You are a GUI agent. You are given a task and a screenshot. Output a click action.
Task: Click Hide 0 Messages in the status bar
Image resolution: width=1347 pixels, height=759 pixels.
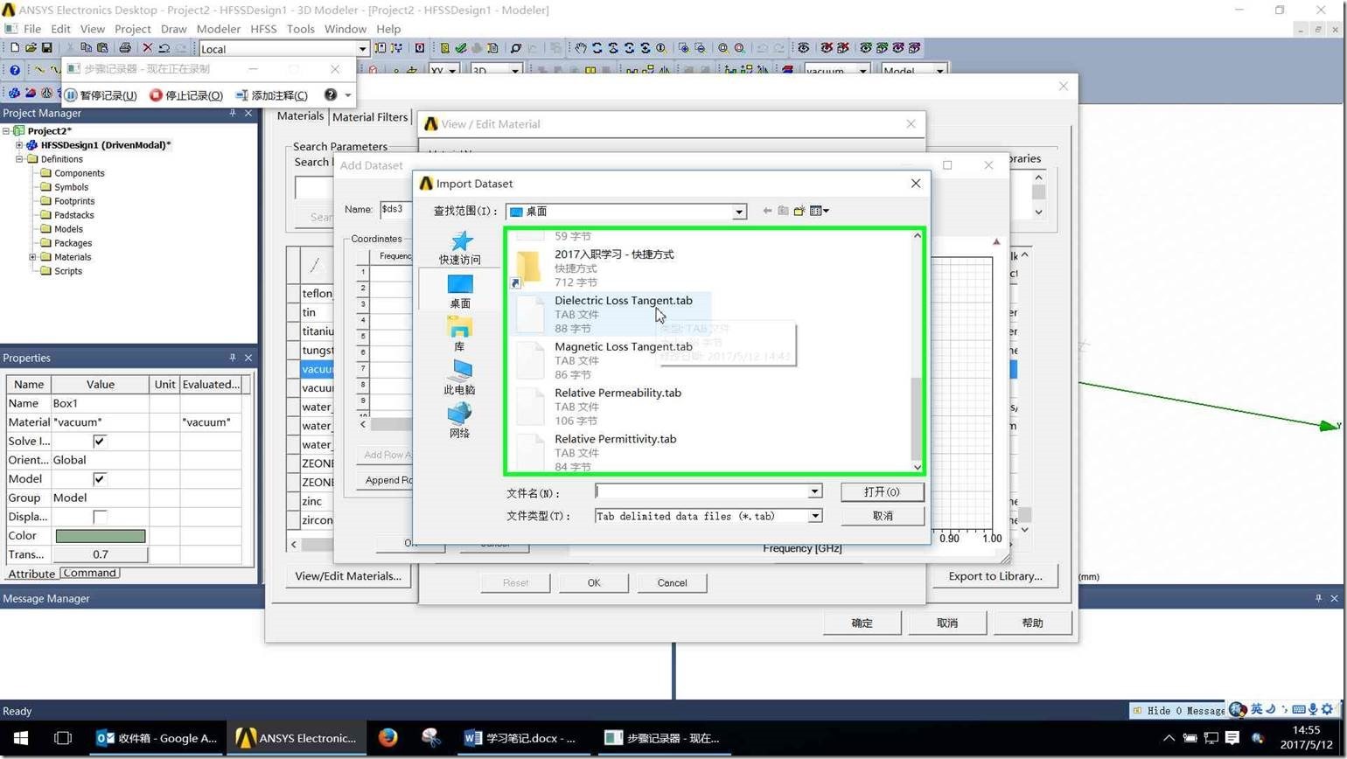click(x=1179, y=711)
